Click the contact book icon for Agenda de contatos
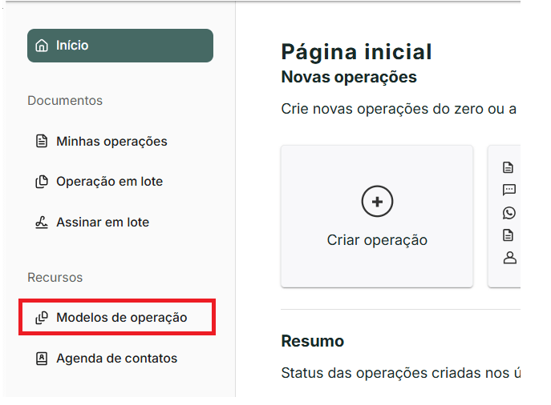The width and height of the screenshot is (551, 405). (43, 359)
